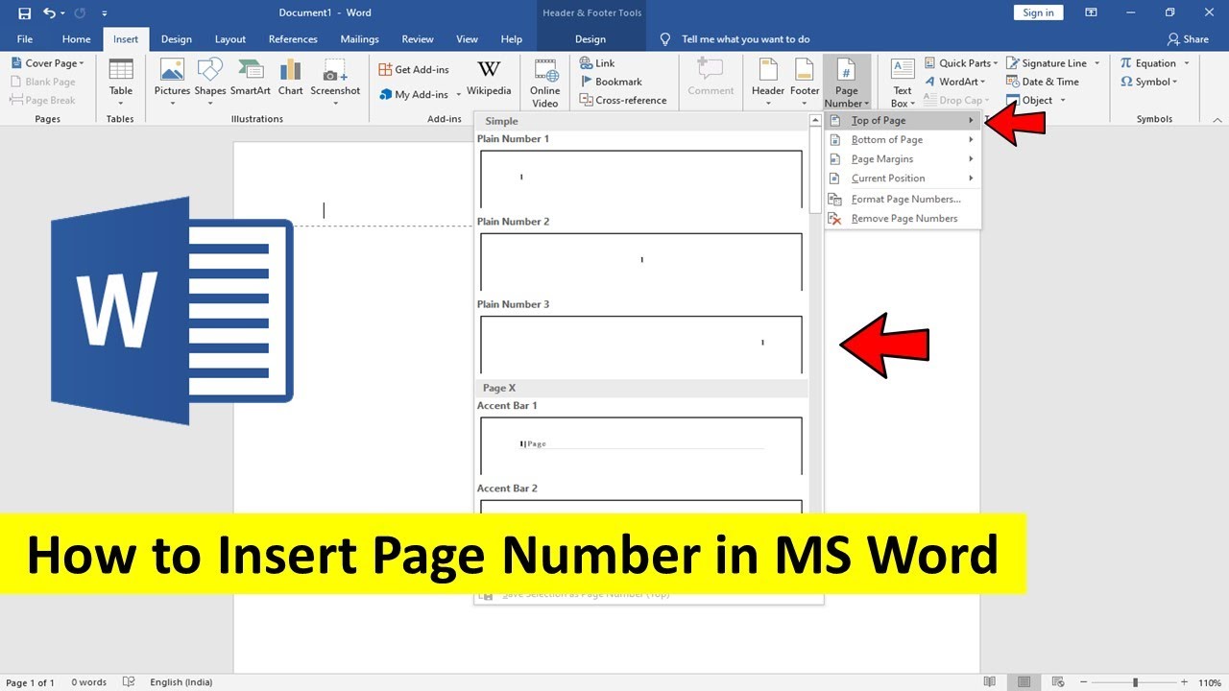Insert a Page Break
1229x691 pixels.
(x=43, y=100)
